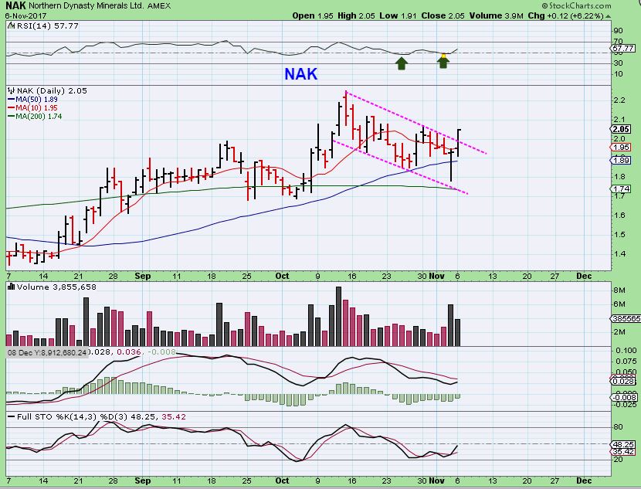The image size is (641, 489).
Task: Click the Open 1.95 value
Action: click(314, 16)
